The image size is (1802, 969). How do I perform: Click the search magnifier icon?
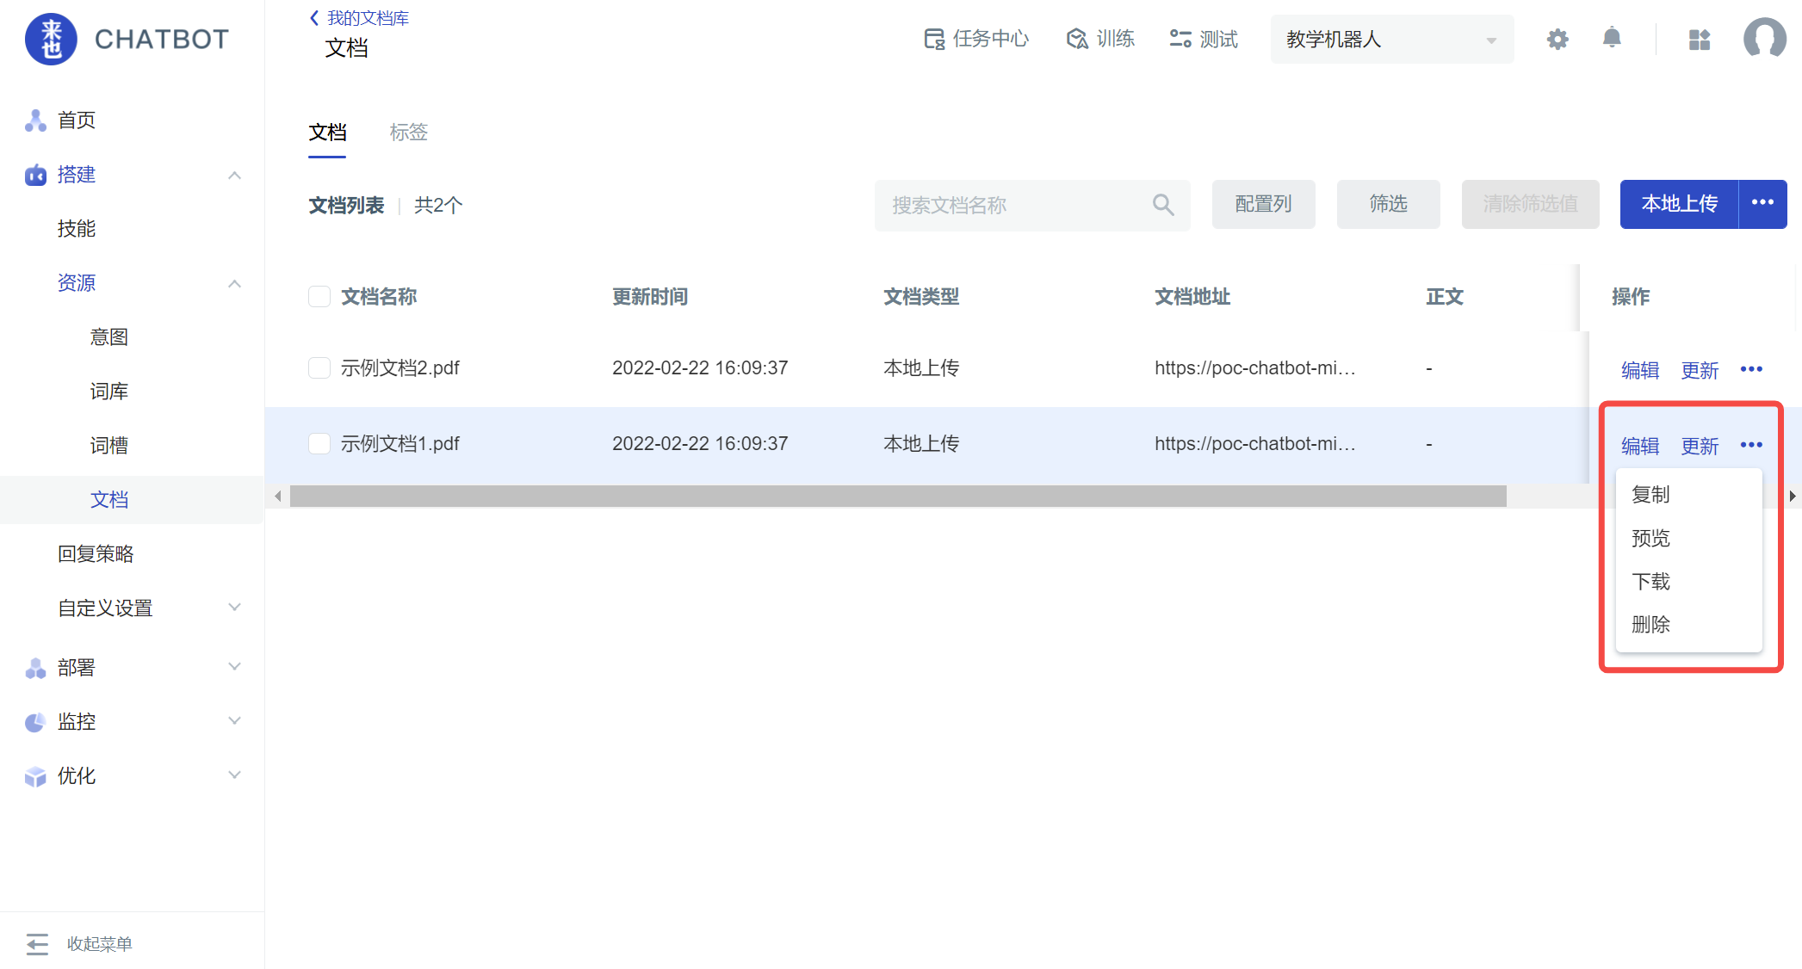coord(1162,205)
